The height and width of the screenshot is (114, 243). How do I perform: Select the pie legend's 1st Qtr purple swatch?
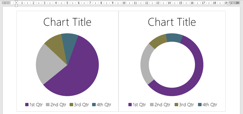coord(27,105)
